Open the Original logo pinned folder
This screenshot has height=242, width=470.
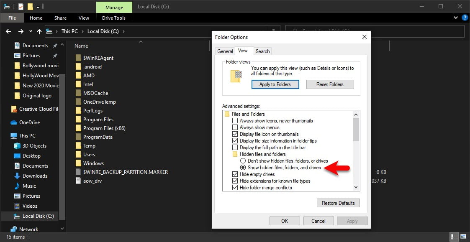[x=33, y=96]
